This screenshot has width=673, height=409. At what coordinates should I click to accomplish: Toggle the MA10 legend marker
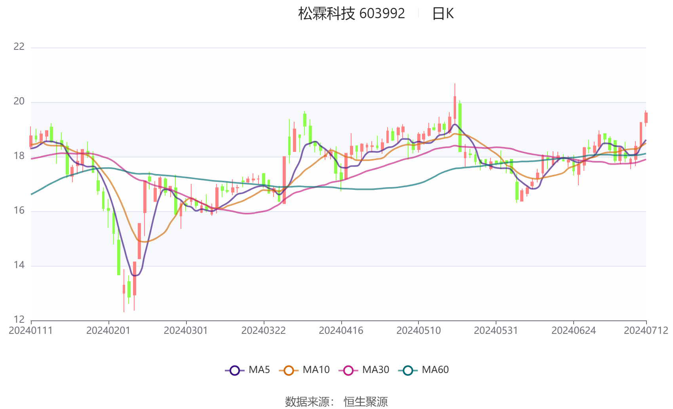tap(289, 370)
